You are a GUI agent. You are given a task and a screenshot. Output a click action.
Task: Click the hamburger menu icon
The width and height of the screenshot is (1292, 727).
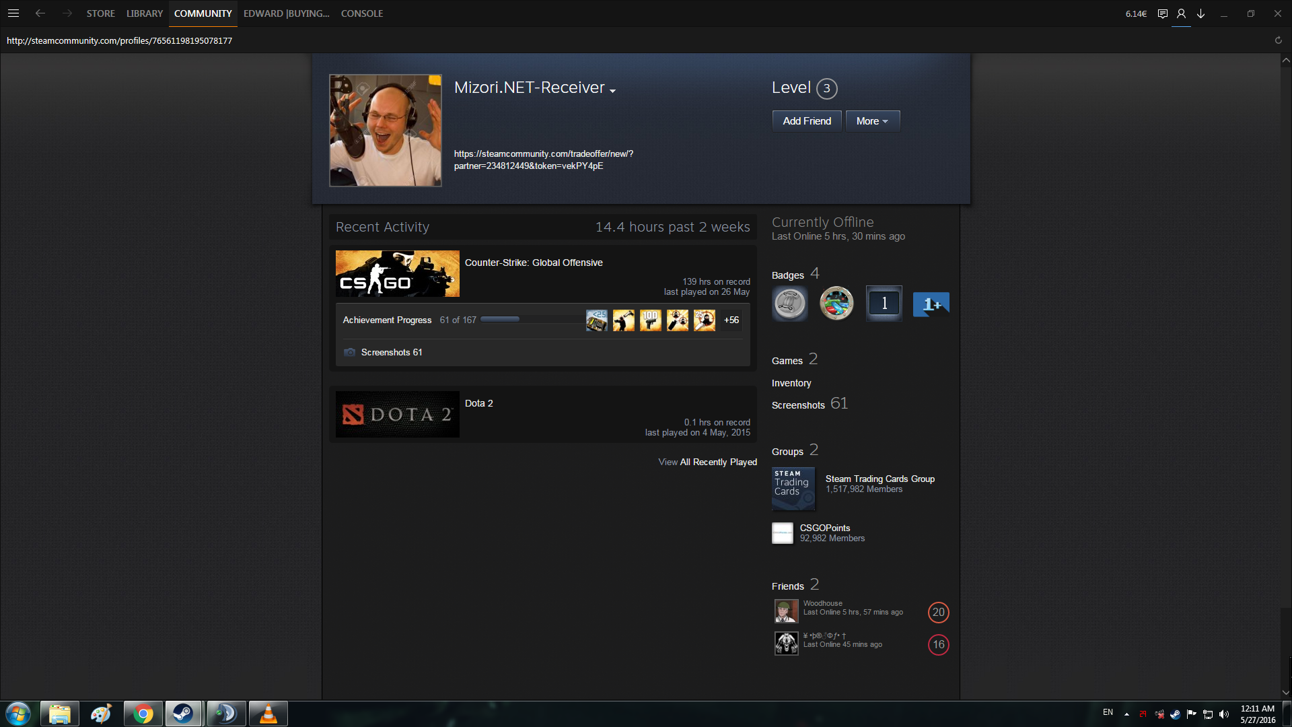[13, 13]
